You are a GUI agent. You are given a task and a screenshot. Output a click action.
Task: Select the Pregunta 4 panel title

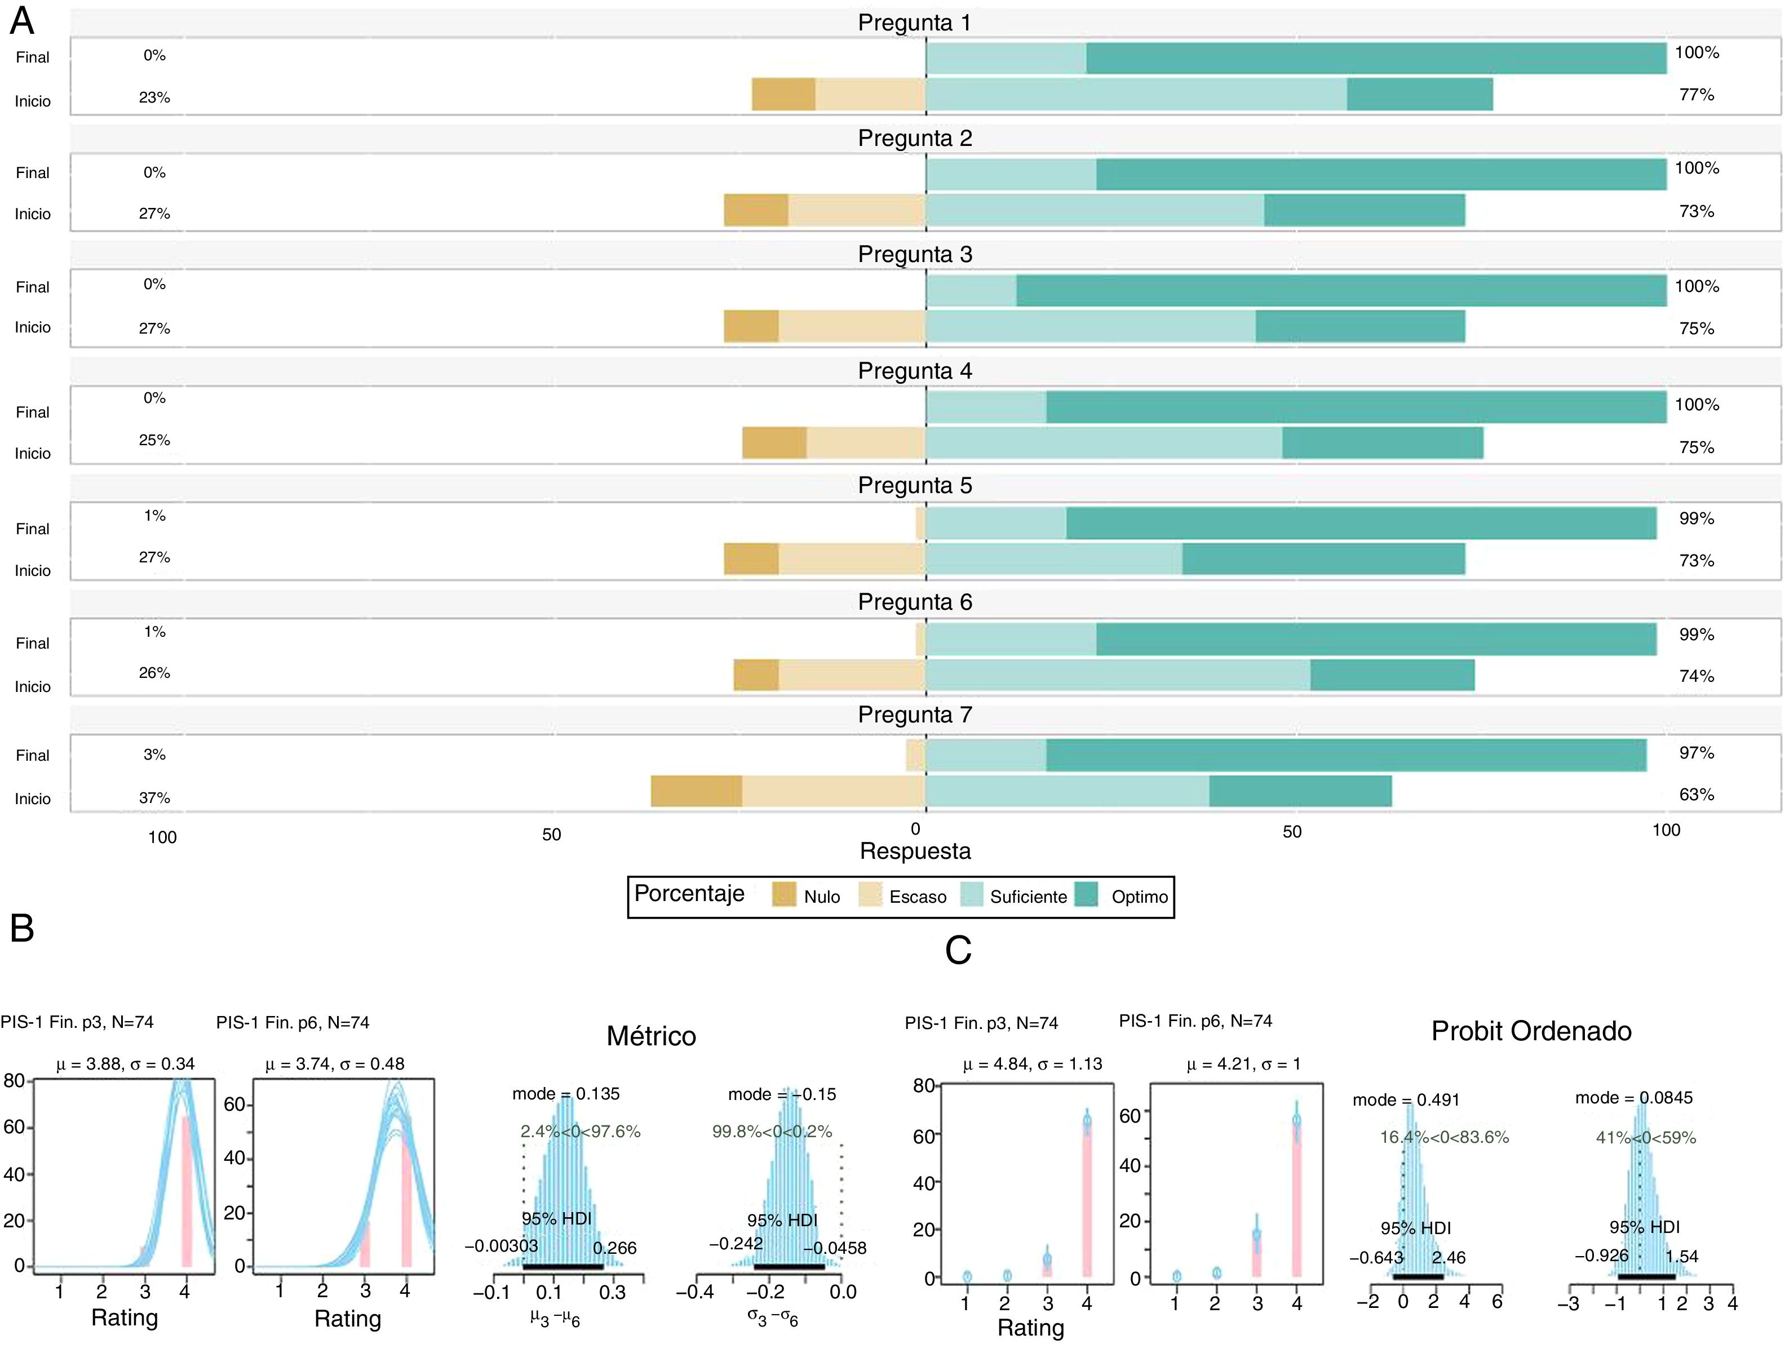coord(914,371)
